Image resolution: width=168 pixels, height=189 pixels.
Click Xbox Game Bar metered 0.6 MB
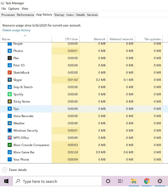click(x=128, y=152)
